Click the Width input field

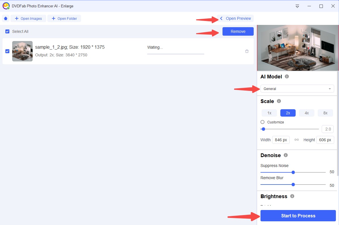281,140
